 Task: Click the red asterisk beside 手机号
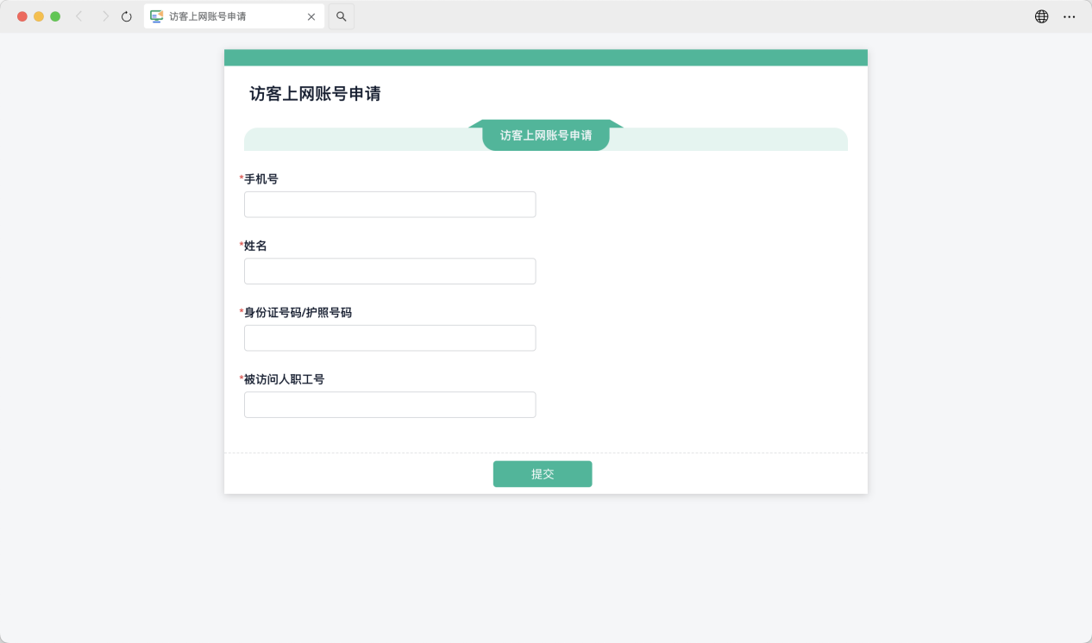tap(239, 178)
